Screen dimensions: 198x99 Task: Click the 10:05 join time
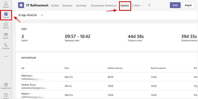(110, 95)
